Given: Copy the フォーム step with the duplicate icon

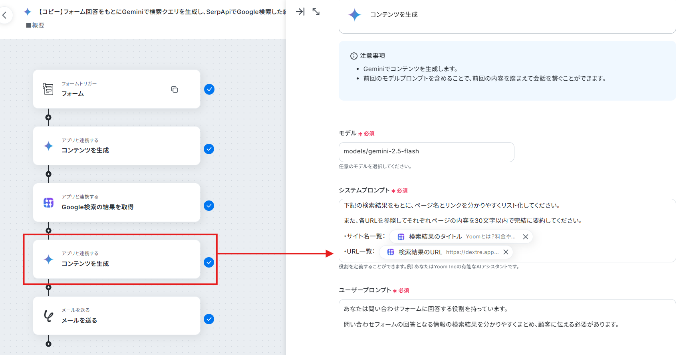Looking at the screenshot, I should (x=175, y=89).
